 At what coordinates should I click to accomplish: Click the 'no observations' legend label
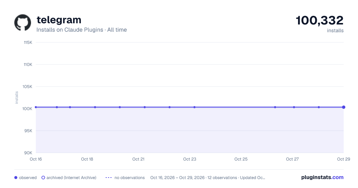point(129,178)
